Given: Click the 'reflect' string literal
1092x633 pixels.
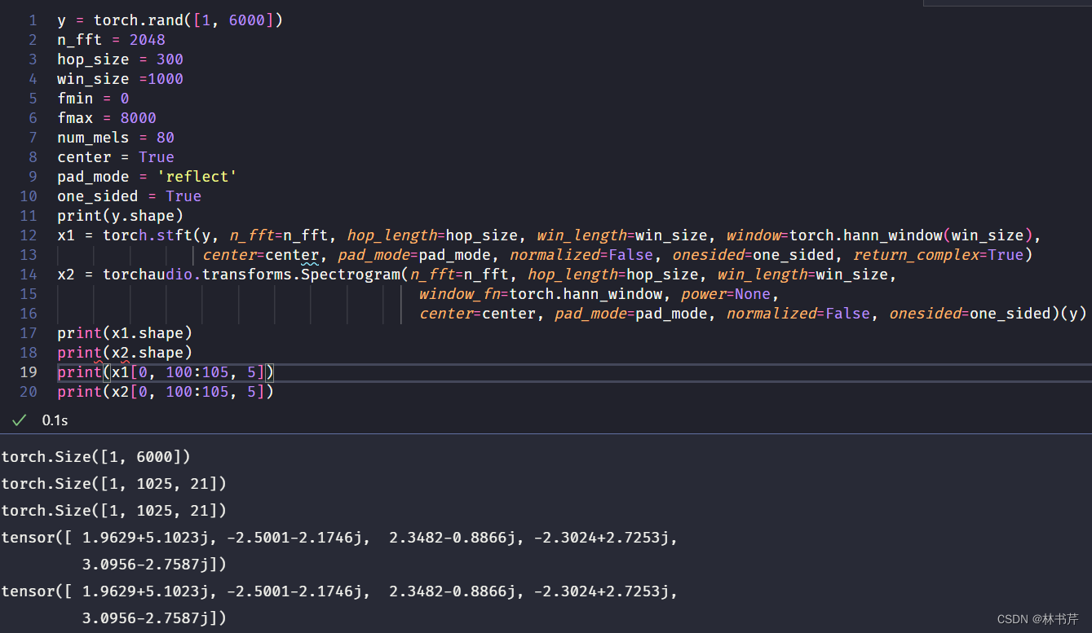Looking at the screenshot, I should click(x=197, y=177).
